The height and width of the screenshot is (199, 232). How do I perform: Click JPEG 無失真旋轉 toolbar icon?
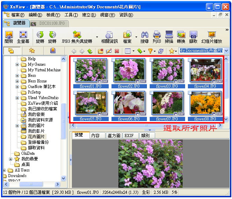tap(77, 37)
